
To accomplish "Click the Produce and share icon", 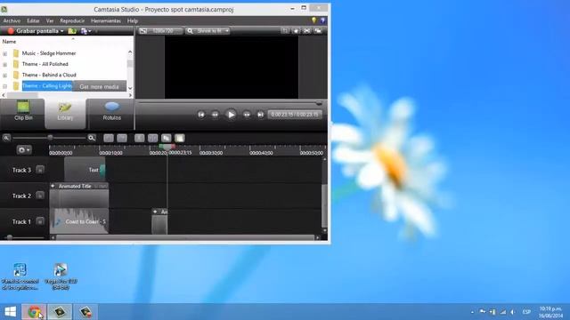I will pos(84,31).
